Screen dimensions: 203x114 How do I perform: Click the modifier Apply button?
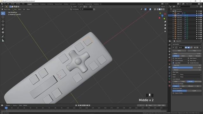(179, 51)
